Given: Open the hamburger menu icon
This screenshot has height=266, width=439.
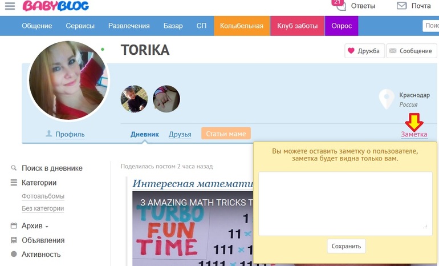Looking at the screenshot, I should point(10,6).
